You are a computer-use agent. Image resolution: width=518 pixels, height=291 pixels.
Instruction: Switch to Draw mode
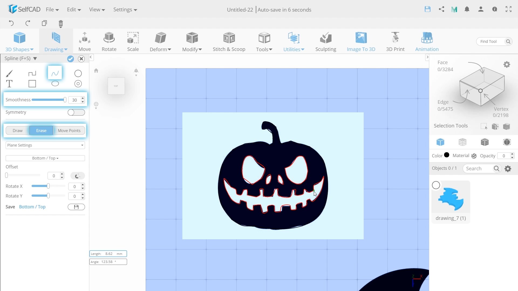[18, 131]
